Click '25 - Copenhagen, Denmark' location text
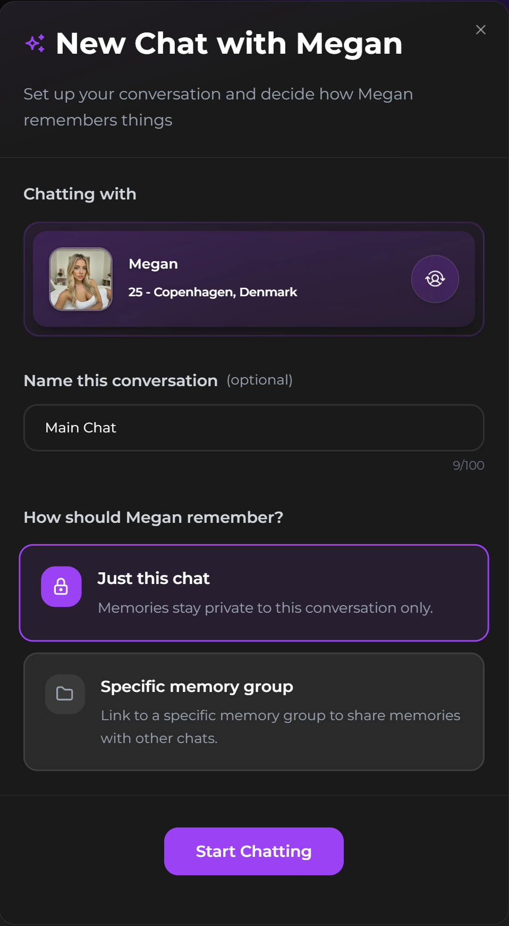This screenshot has height=926, width=509. pyautogui.click(x=213, y=292)
